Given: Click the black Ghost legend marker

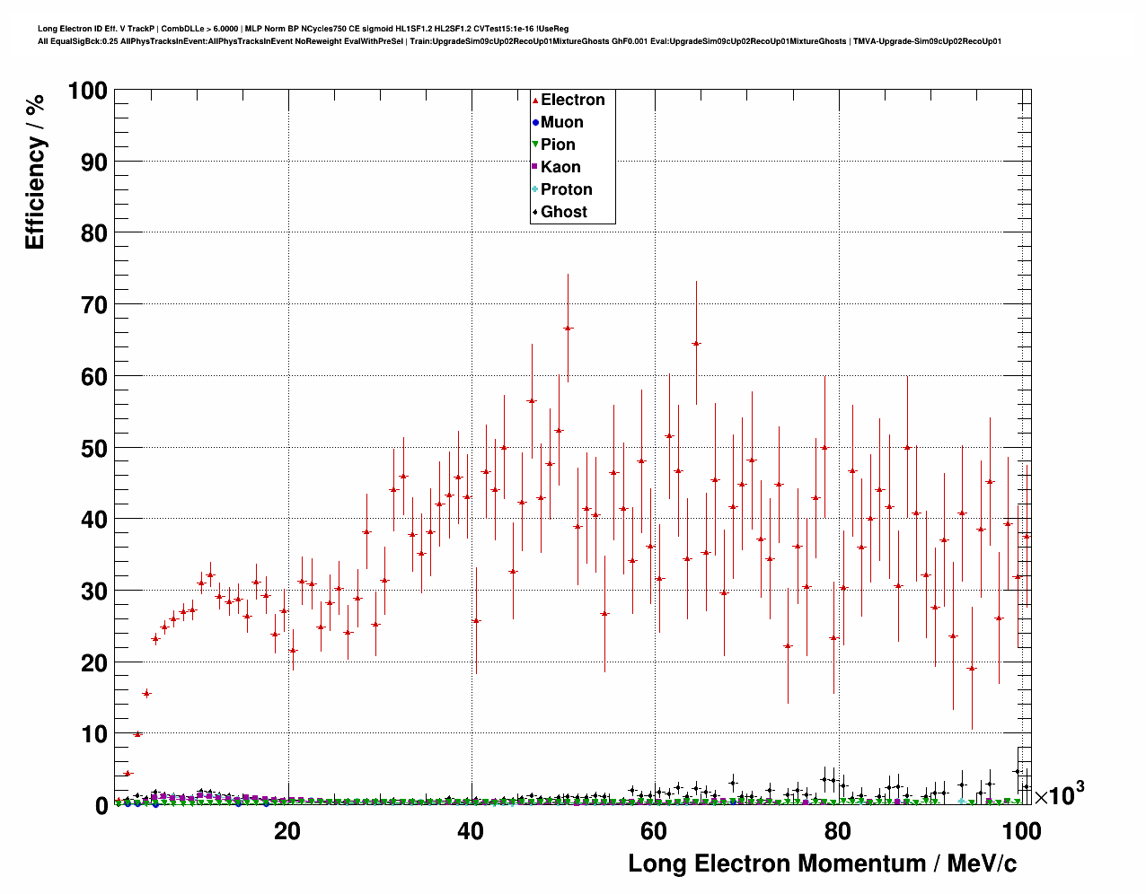Looking at the screenshot, I should click(535, 212).
